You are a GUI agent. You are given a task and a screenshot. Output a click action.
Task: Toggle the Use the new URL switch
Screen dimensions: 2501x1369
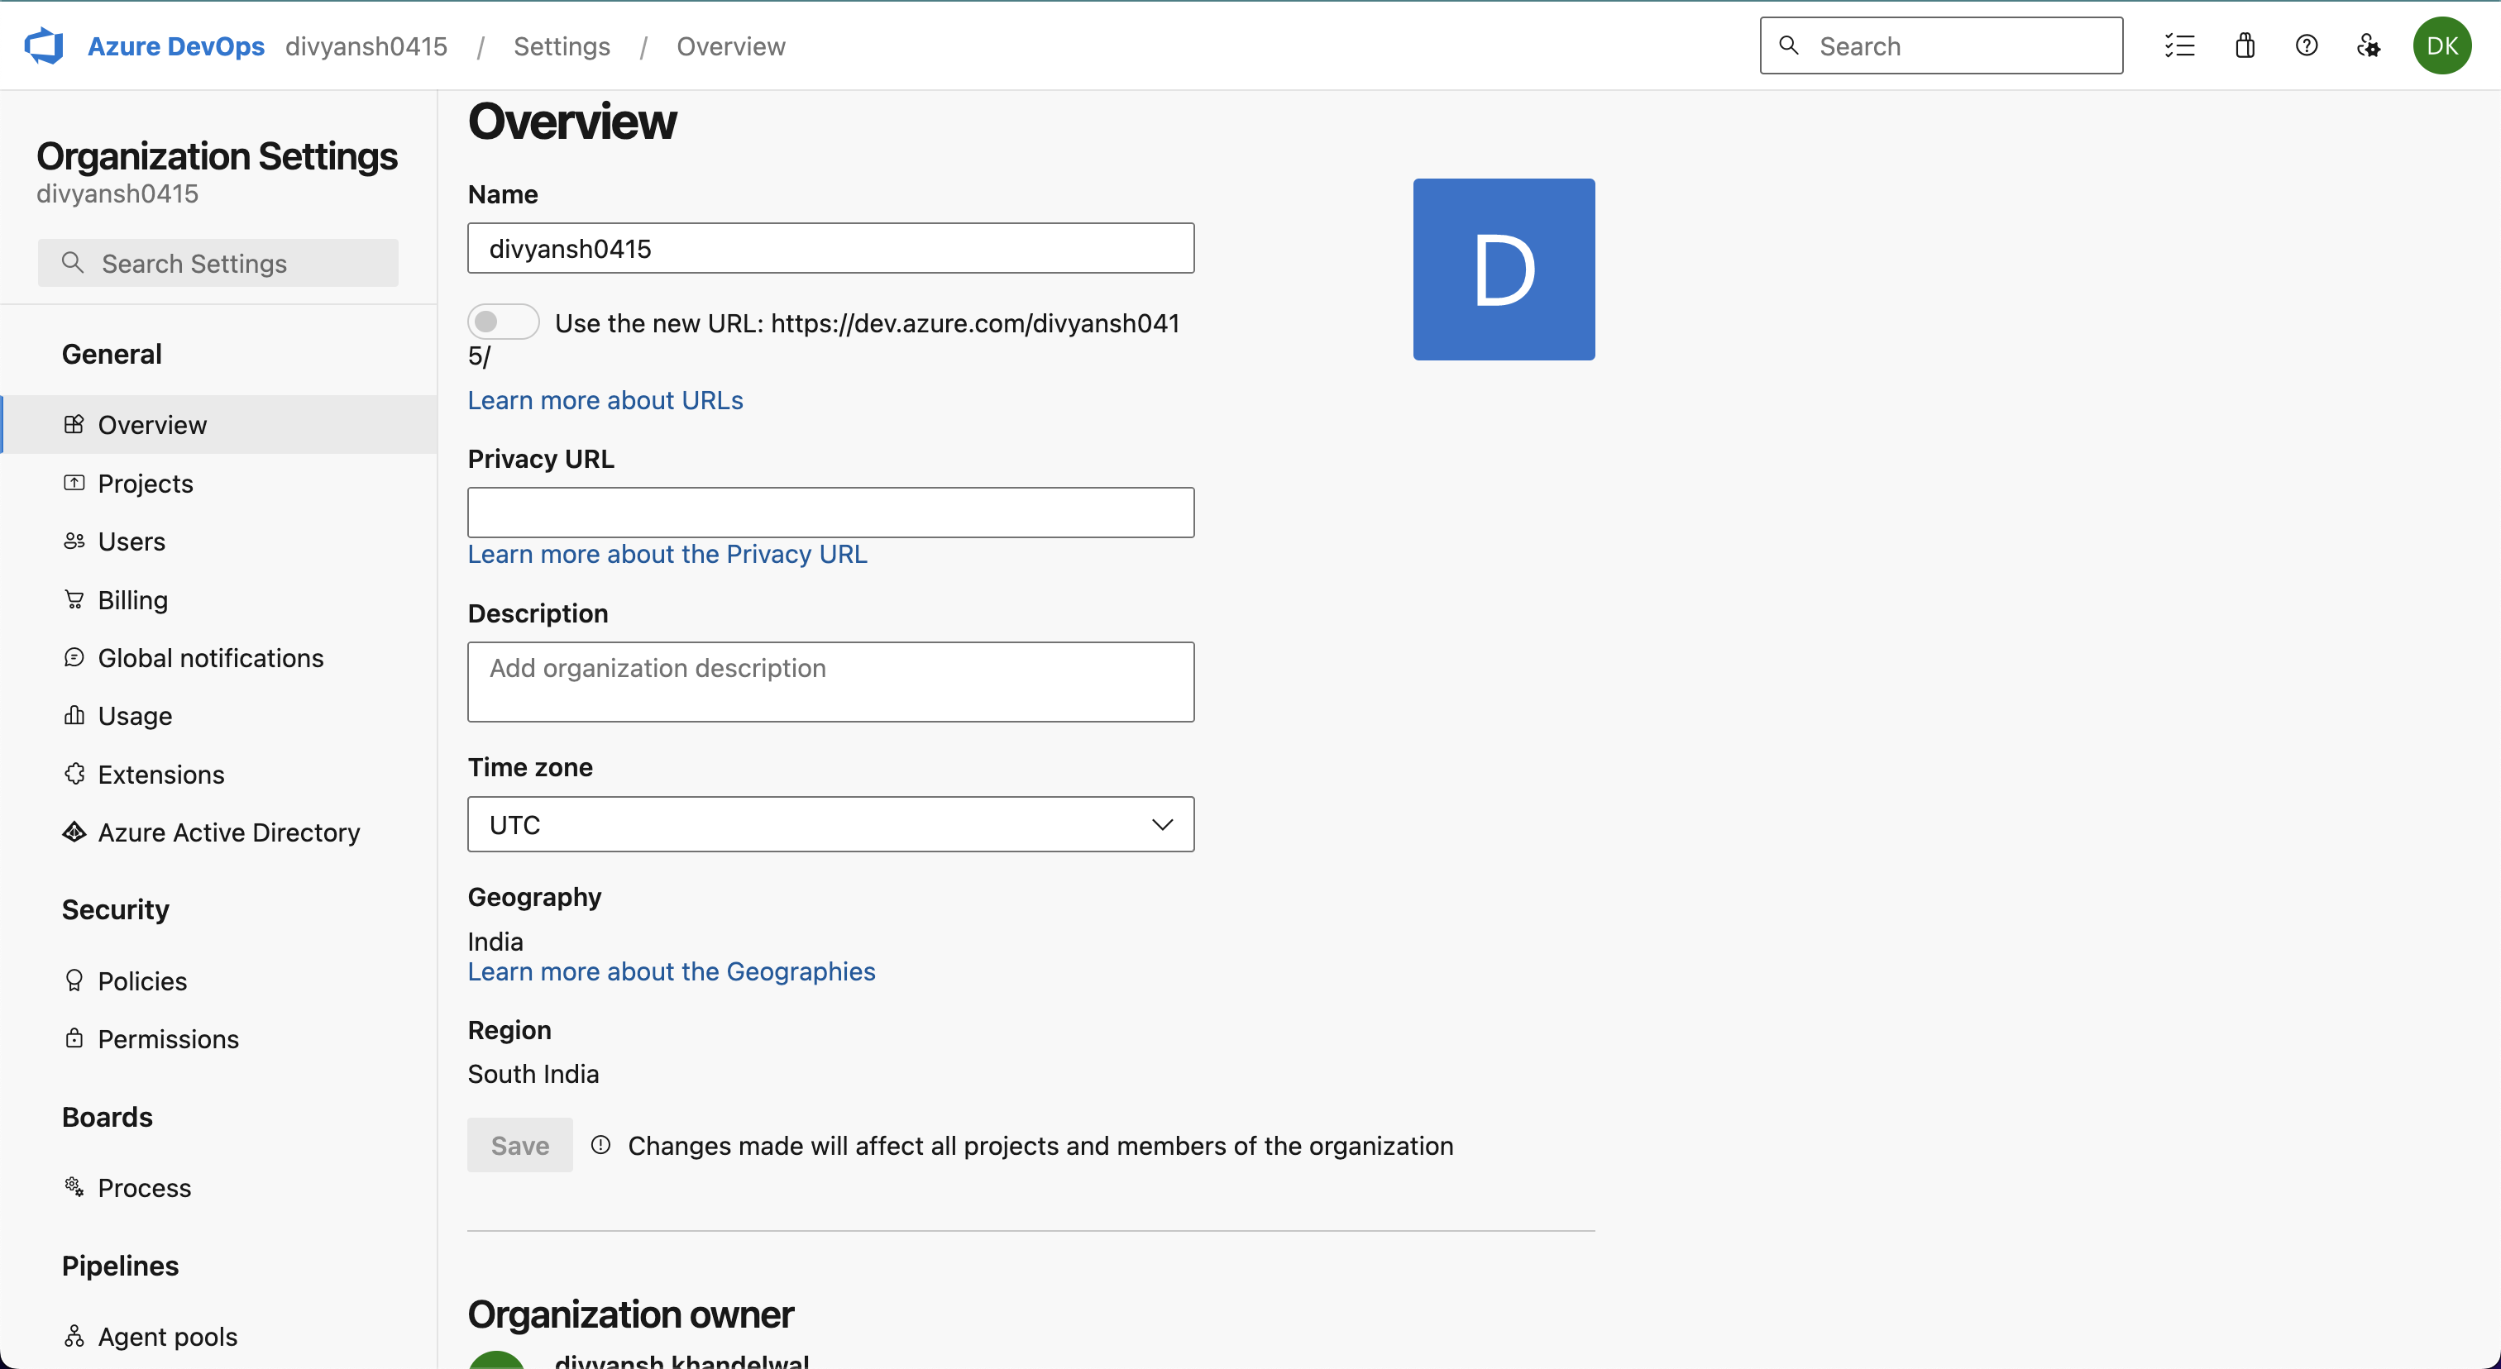[503, 322]
